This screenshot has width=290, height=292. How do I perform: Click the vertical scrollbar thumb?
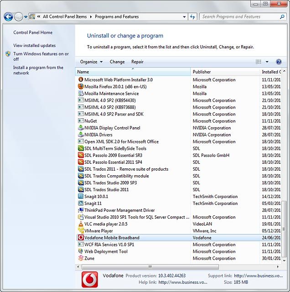tap(284, 229)
